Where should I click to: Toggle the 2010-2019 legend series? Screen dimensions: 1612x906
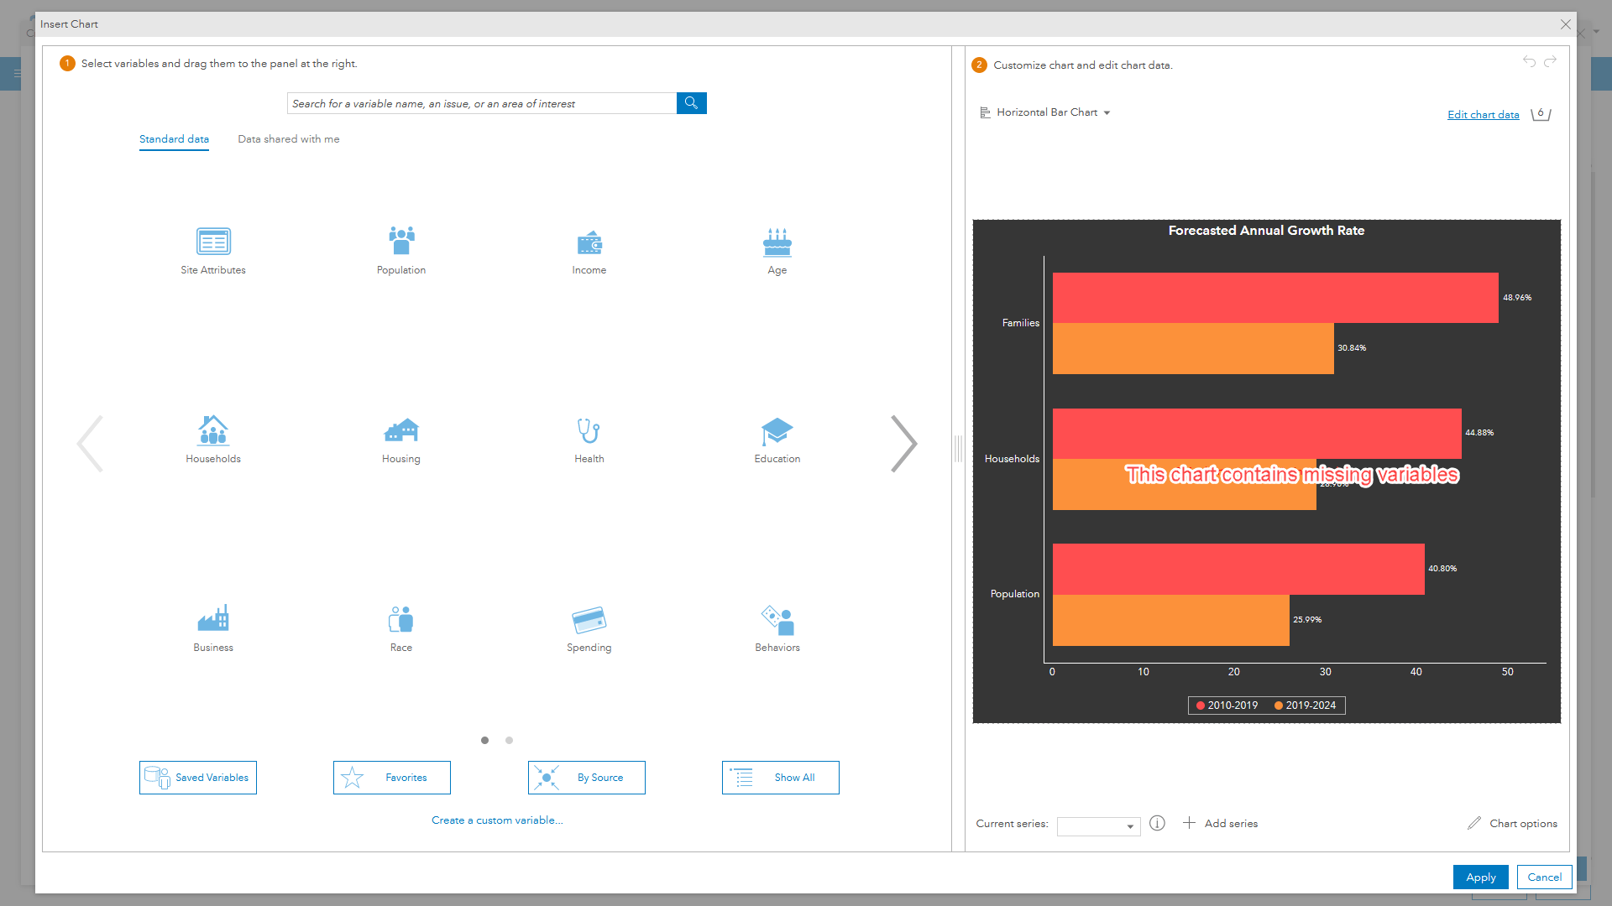1227,706
